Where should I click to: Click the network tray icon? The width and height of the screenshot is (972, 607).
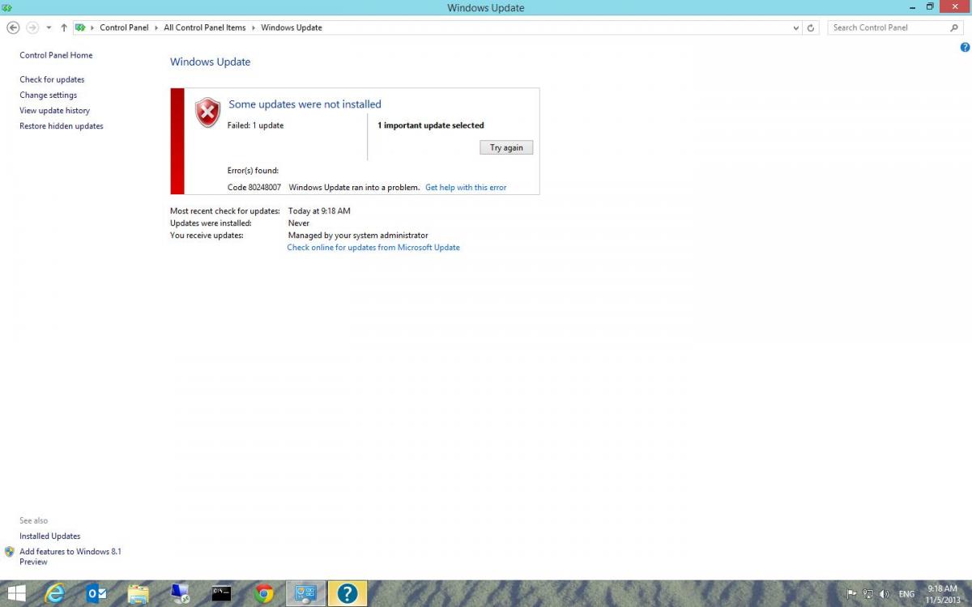point(868,593)
